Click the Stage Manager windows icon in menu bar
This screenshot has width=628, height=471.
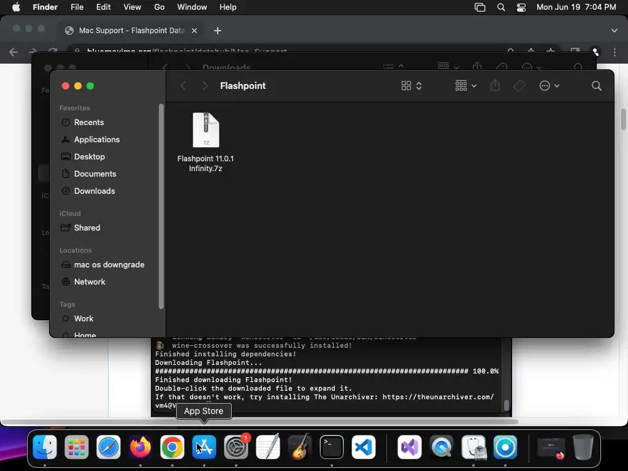click(x=480, y=7)
